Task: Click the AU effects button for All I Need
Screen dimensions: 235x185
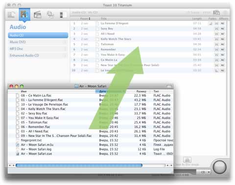Action: click(222, 34)
